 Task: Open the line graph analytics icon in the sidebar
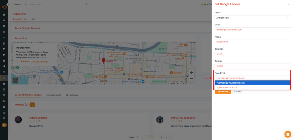point(4,113)
